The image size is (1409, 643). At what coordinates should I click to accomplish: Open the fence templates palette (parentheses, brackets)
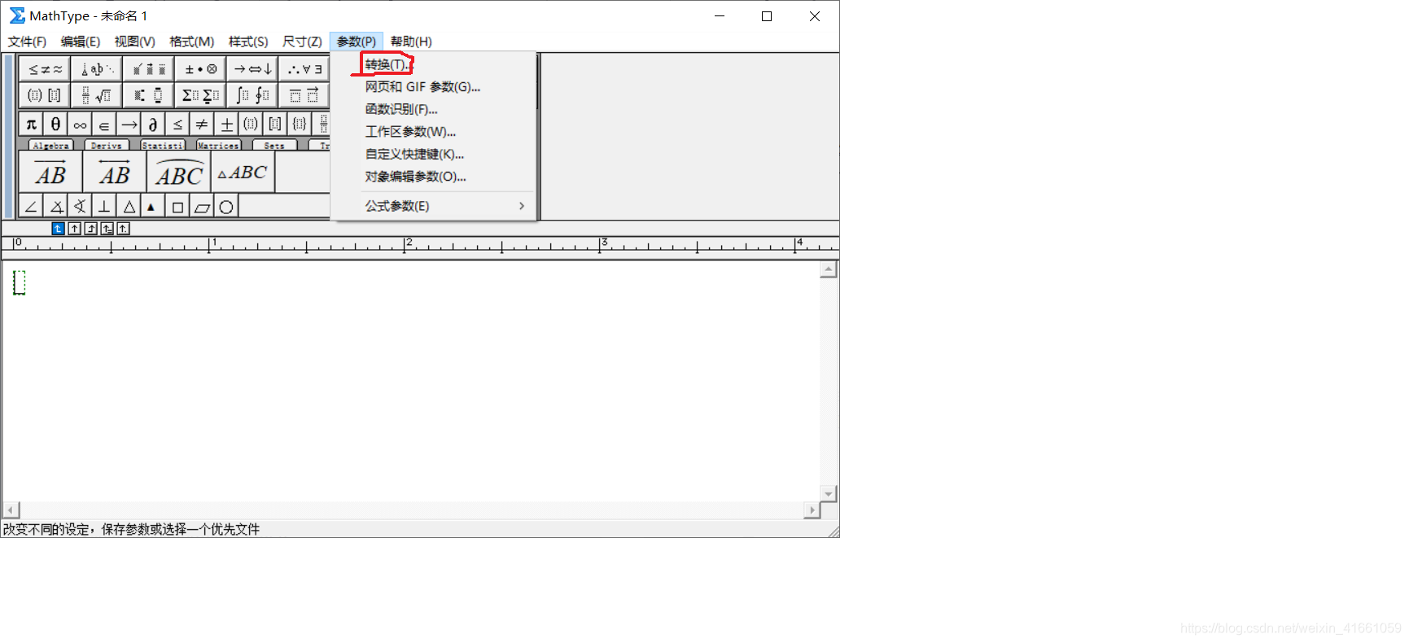[x=45, y=95]
